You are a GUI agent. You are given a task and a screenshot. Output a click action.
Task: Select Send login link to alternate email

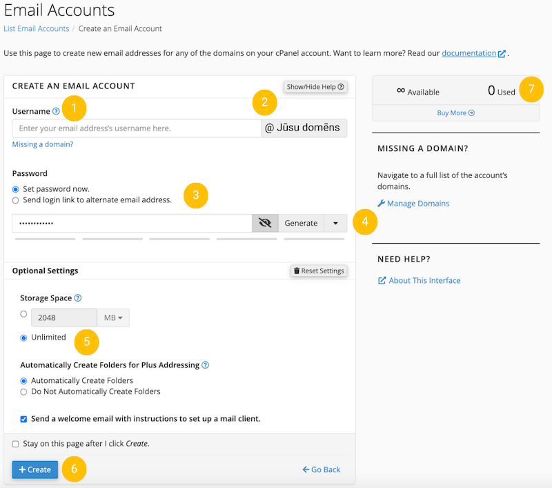pos(16,200)
